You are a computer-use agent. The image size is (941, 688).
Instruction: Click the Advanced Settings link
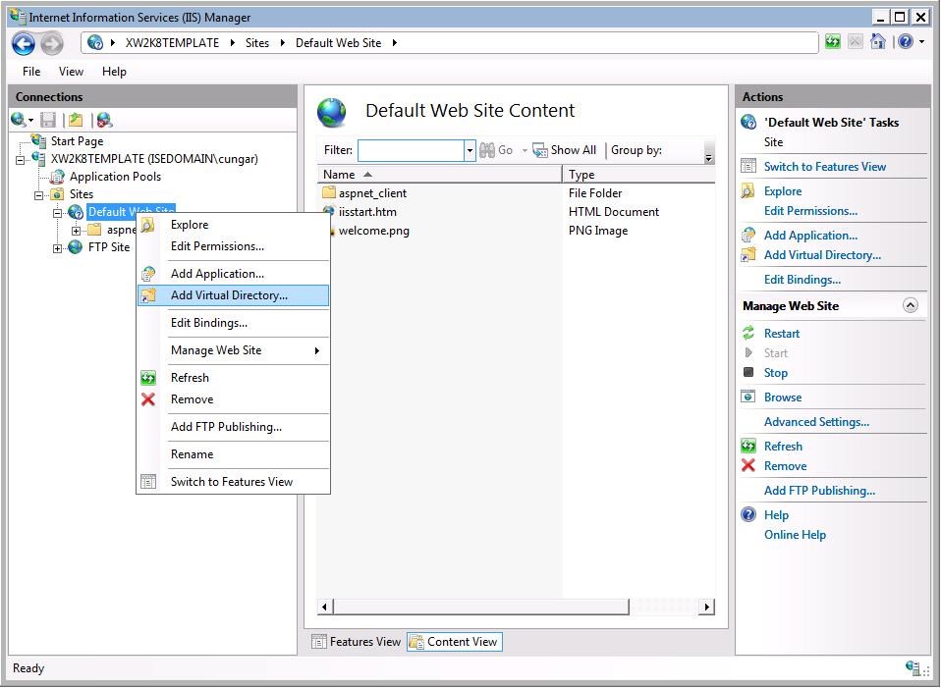coord(816,422)
